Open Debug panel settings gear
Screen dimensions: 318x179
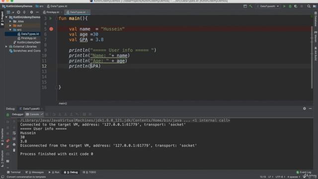click(x=305, y=108)
